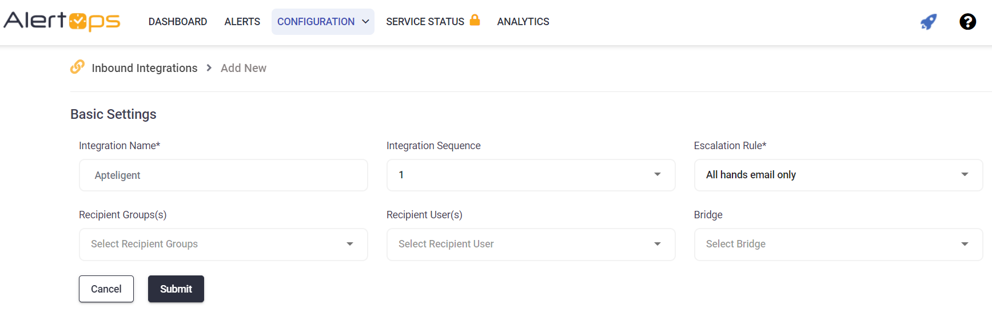Navigate back to Inbound Integrations breadcrumb

pos(145,68)
